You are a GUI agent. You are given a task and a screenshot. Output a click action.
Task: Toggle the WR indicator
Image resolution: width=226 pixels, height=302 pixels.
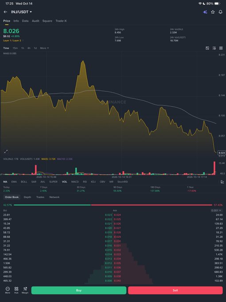(x=111, y=182)
